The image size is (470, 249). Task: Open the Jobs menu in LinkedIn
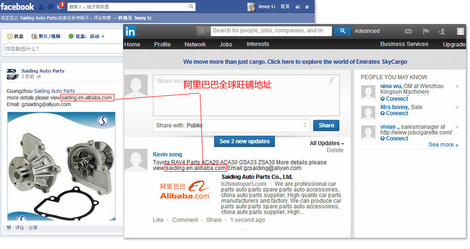[x=226, y=44]
